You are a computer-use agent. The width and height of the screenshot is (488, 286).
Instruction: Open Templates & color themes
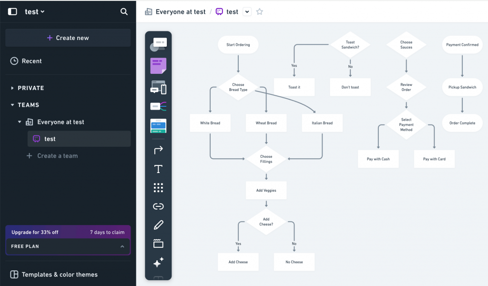[57, 275]
